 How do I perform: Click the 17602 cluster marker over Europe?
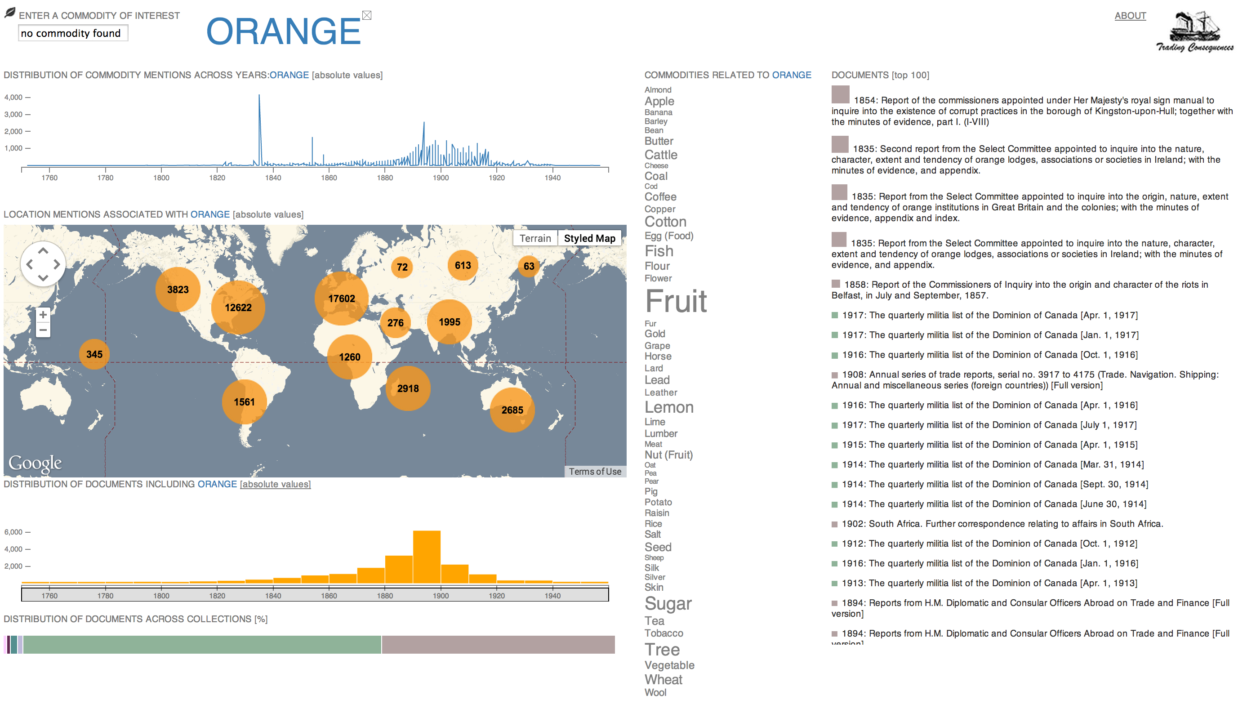pos(342,298)
